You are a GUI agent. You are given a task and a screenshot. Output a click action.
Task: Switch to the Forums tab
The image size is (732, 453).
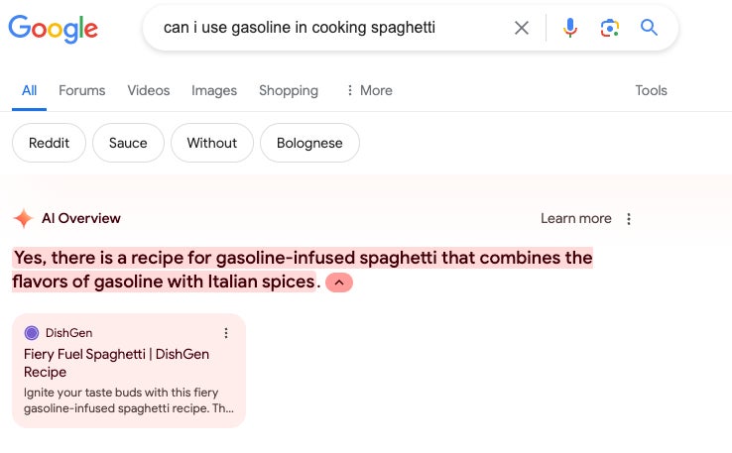[81, 90]
